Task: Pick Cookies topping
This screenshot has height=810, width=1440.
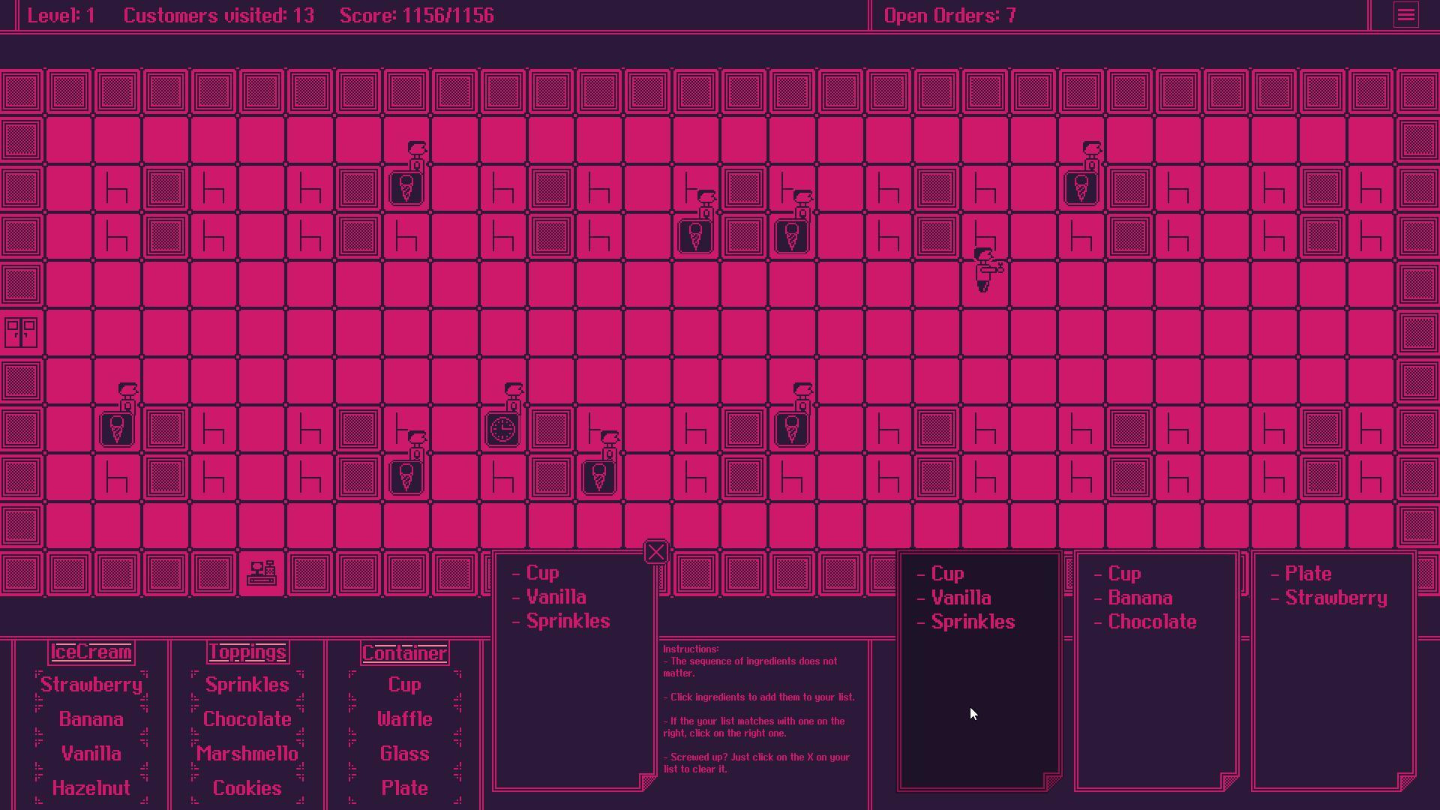Action: [x=247, y=788]
